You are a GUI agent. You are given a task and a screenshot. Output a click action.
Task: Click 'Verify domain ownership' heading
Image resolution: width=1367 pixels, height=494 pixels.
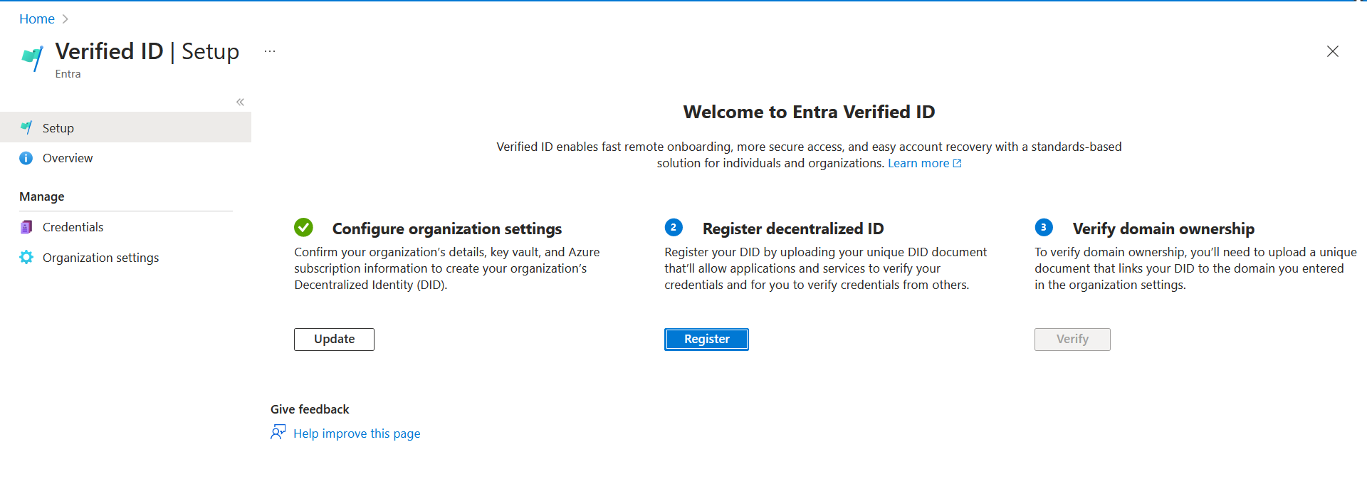pyautogui.click(x=1163, y=228)
